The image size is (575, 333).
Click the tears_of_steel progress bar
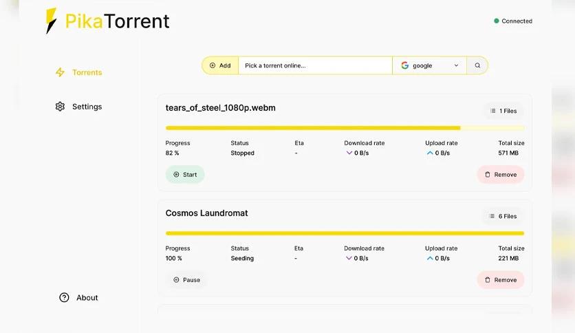(x=345, y=128)
